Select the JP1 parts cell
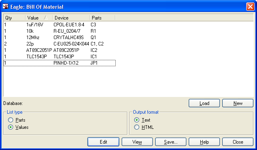This screenshot has height=150, width=257. point(94,63)
